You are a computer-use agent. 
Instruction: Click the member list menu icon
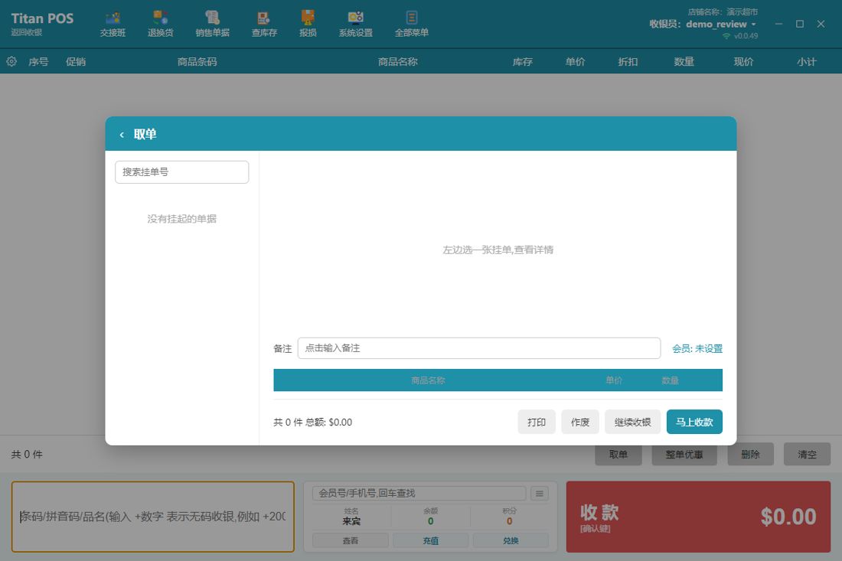pyautogui.click(x=540, y=494)
